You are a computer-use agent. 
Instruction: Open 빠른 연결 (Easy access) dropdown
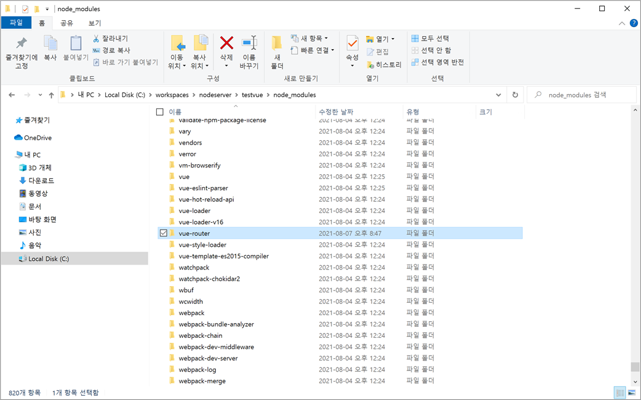[x=313, y=50]
